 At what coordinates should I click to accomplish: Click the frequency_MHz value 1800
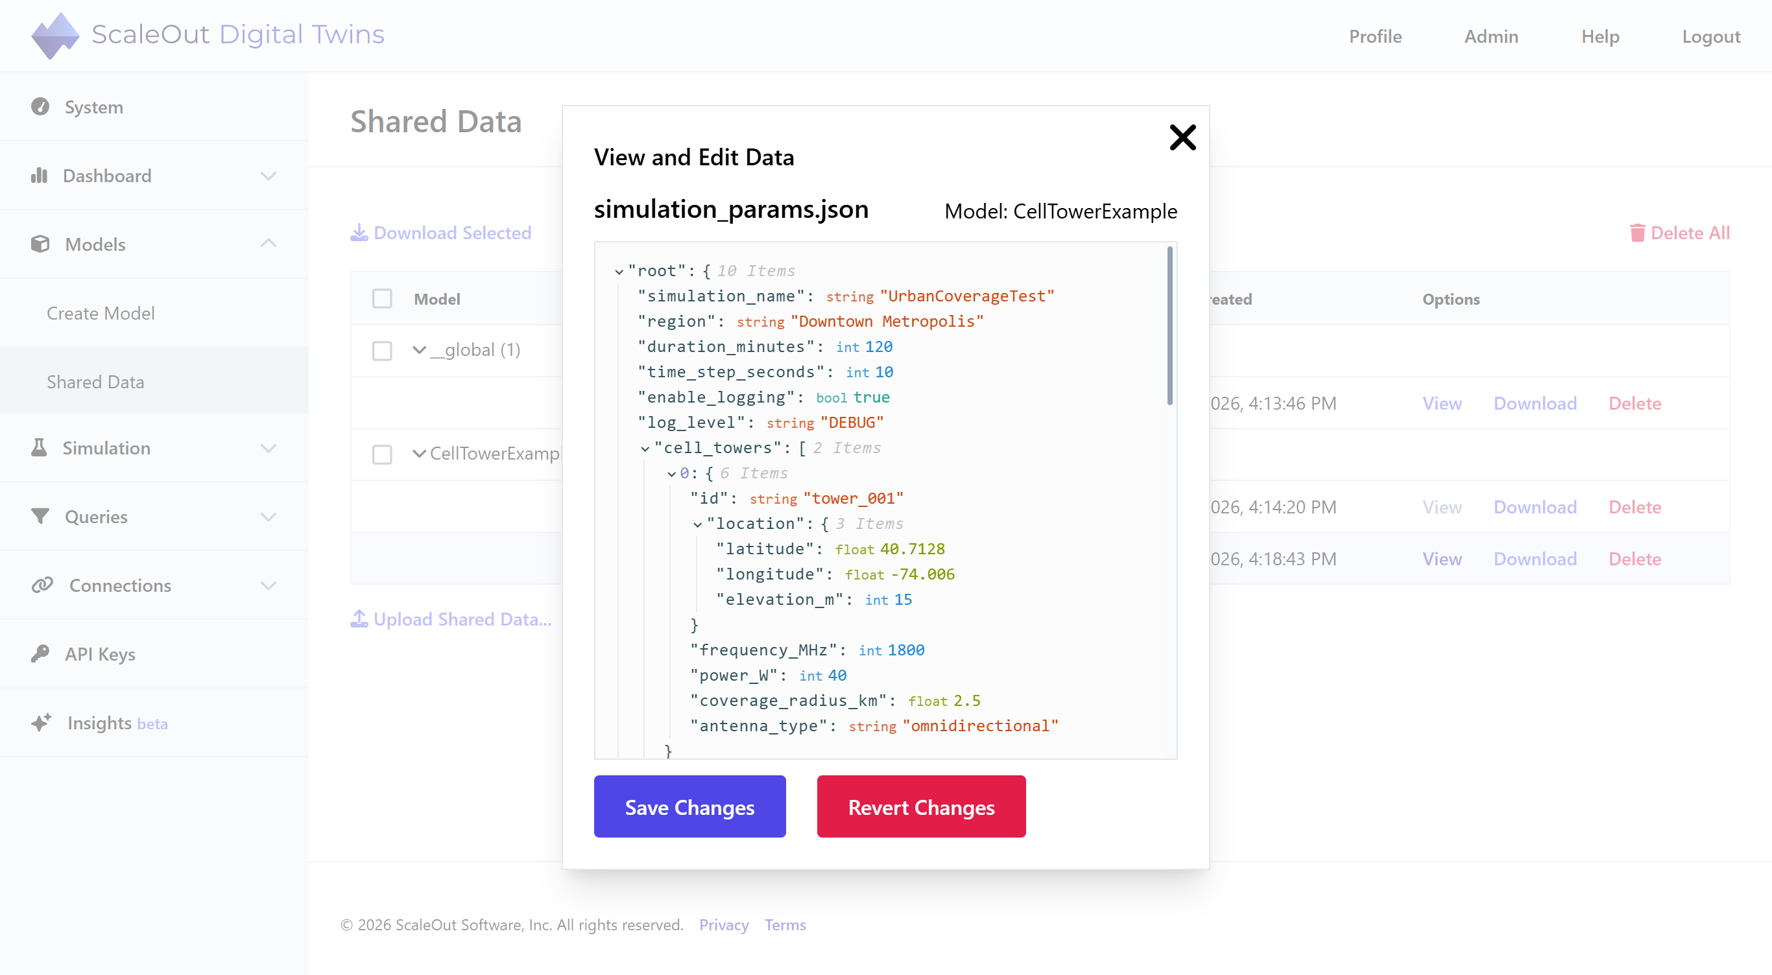pos(906,650)
